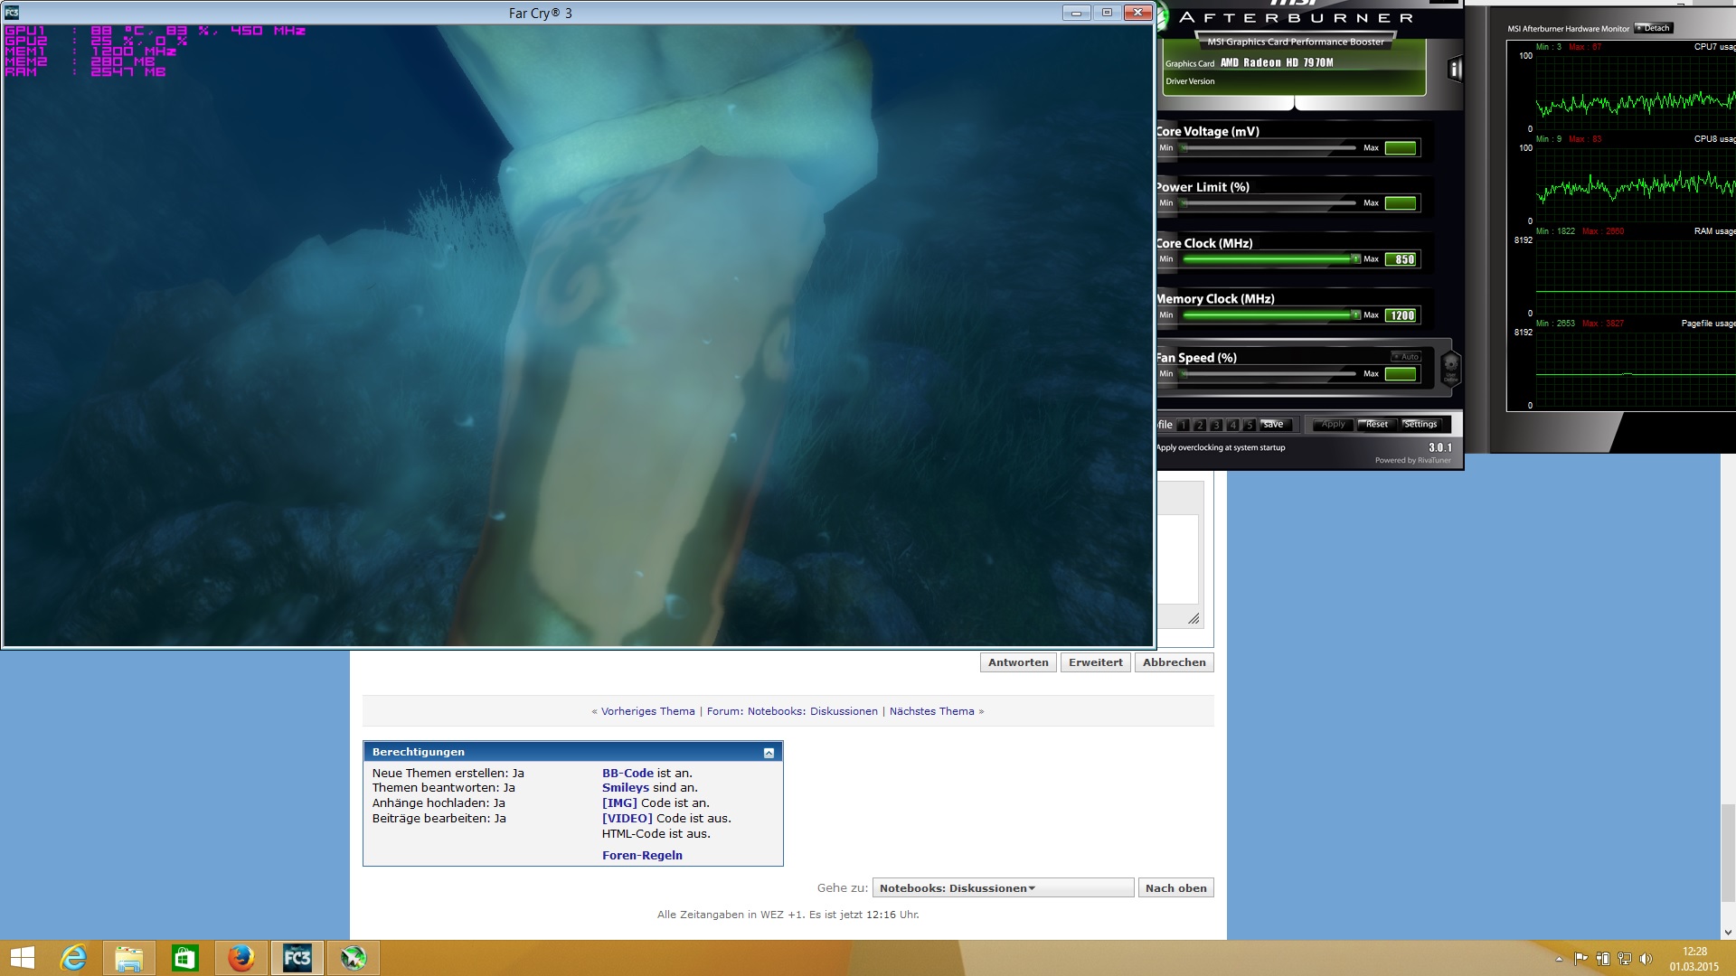
Task: Open the [IMG] code link
Action: tap(619, 803)
